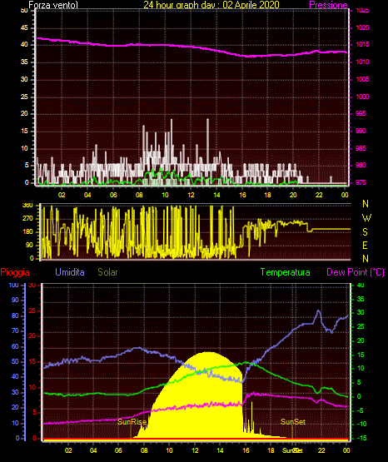Click the blue "100" humidity axis value

coord(14,285)
